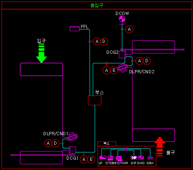Click the A circle beside DCOW cable
This screenshot has height=170, width=193.
129,29
